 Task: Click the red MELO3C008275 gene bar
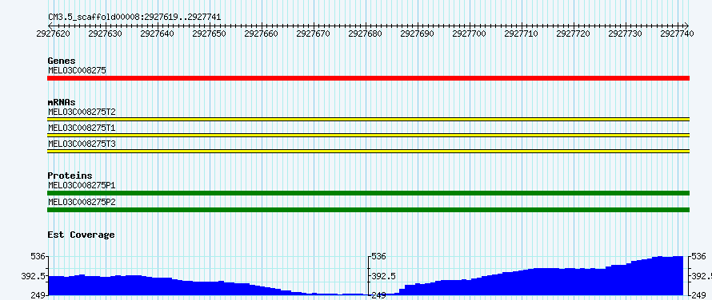click(x=368, y=78)
